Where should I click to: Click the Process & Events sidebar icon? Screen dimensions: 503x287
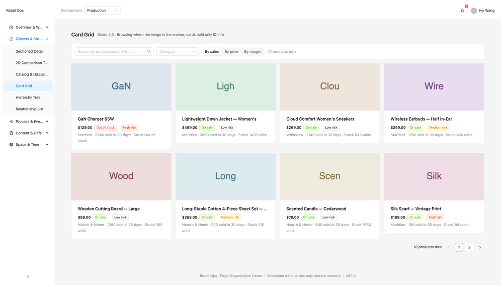click(x=11, y=122)
